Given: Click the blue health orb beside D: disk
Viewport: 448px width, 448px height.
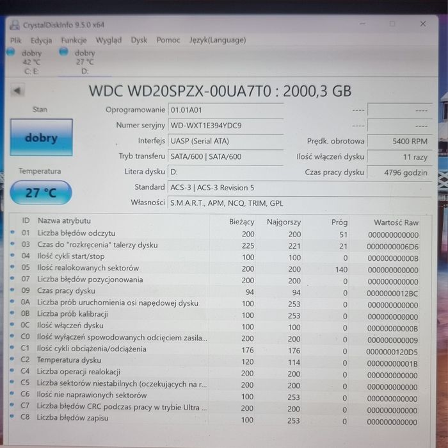Looking at the screenshot, I should coord(63,52).
